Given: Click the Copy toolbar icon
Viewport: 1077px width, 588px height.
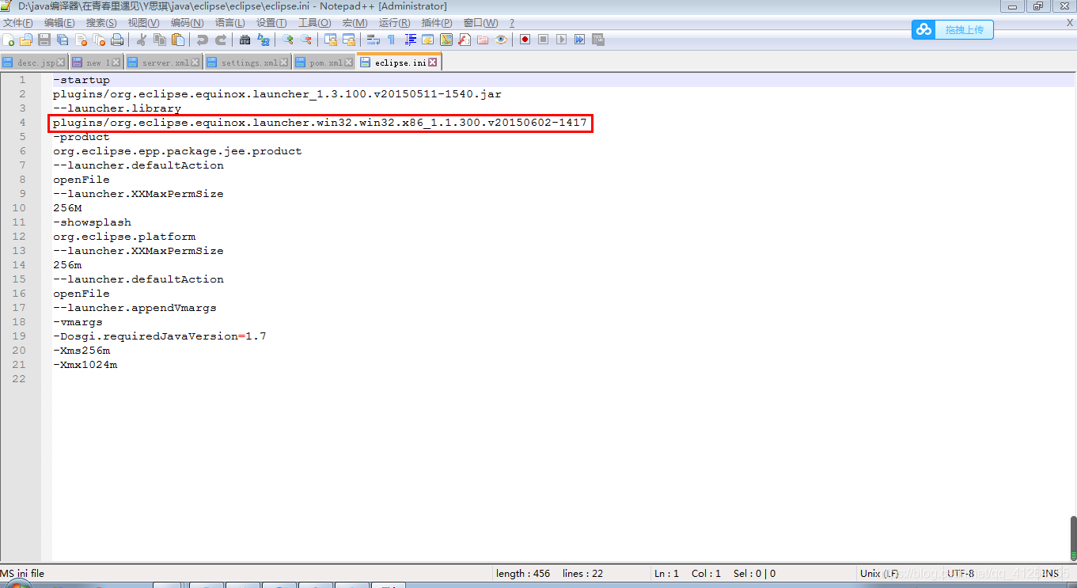Looking at the screenshot, I should click(160, 40).
